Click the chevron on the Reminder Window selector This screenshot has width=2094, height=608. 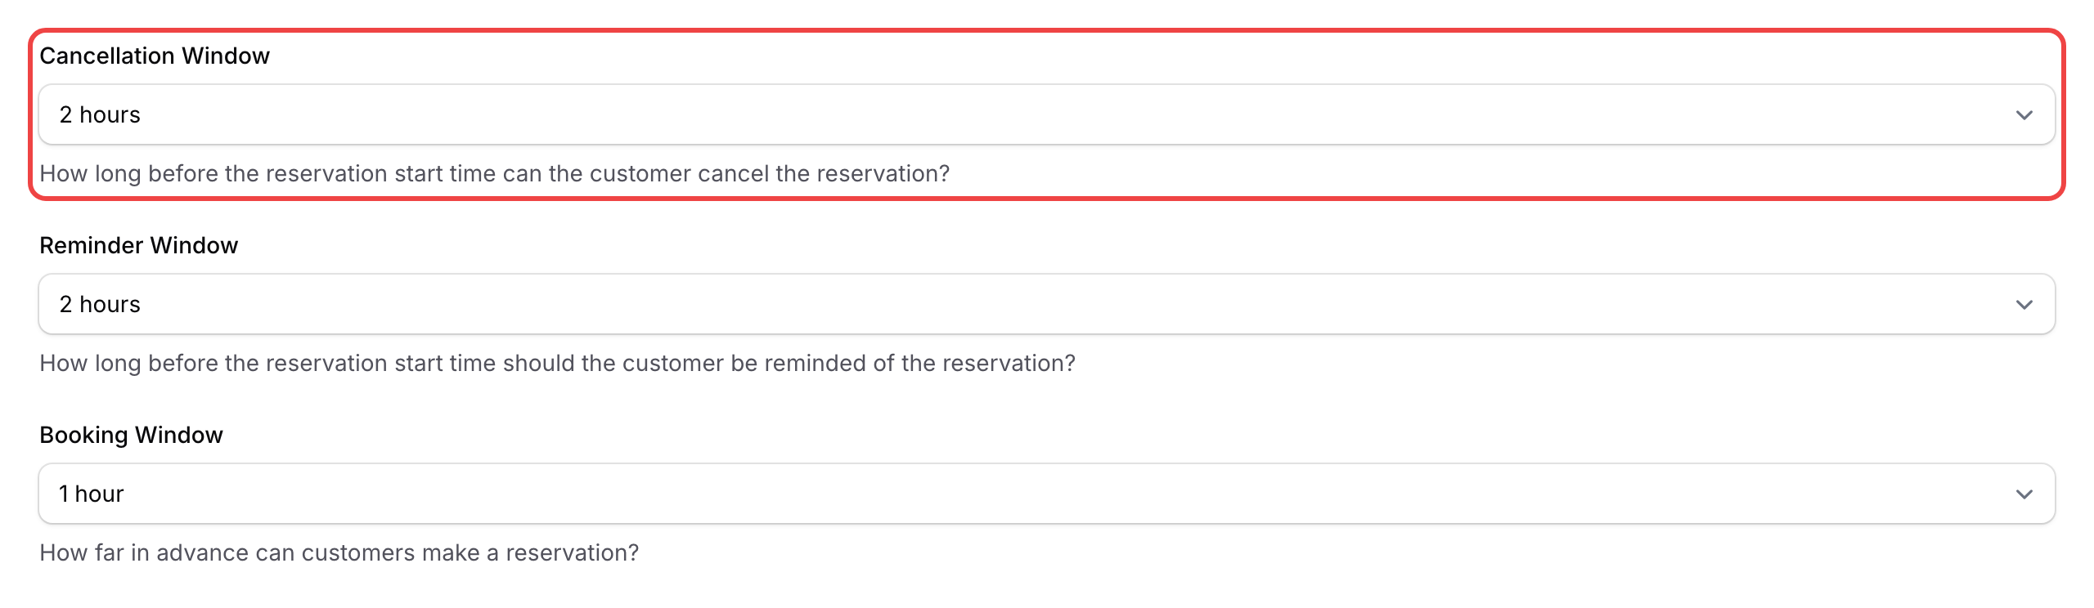2024,304
